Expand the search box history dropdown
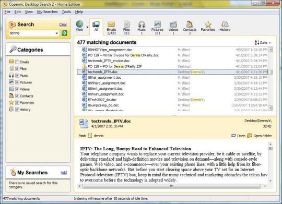Image resolution: width=282 pixels, height=204 pixels. click(x=56, y=33)
